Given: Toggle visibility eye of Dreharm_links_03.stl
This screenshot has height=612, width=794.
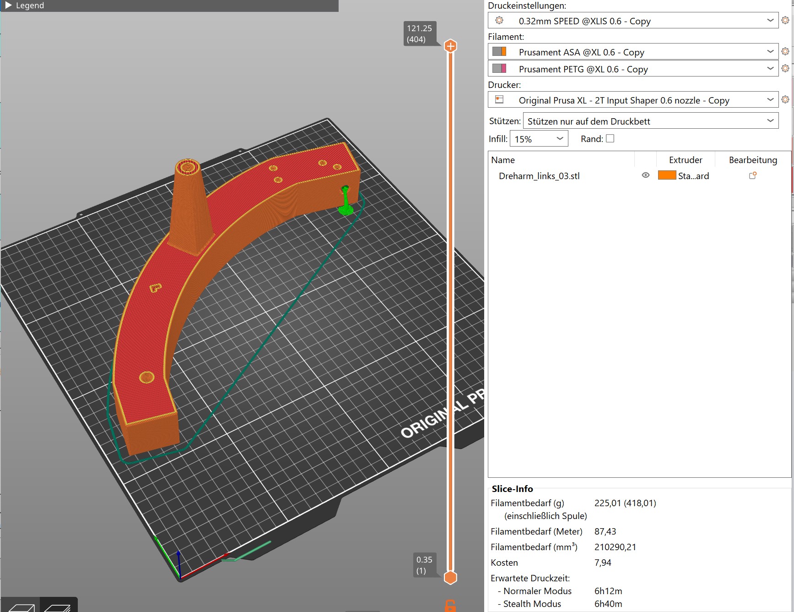Looking at the screenshot, I should tap(646, 175).
